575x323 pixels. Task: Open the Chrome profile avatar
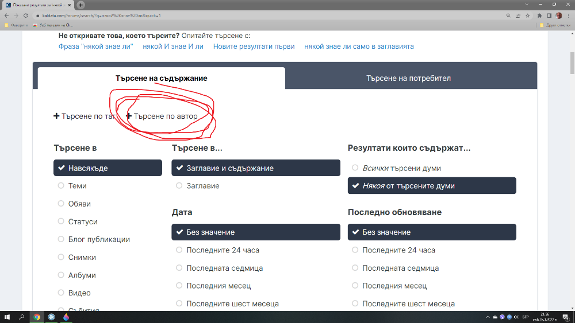click(x=558, y=15)
